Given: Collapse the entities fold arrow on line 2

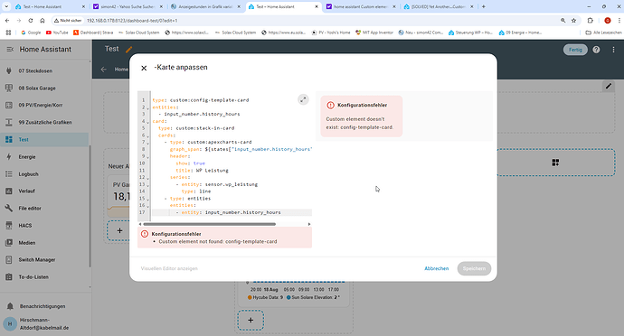Looking at the screenshot, I should [148, 107].
